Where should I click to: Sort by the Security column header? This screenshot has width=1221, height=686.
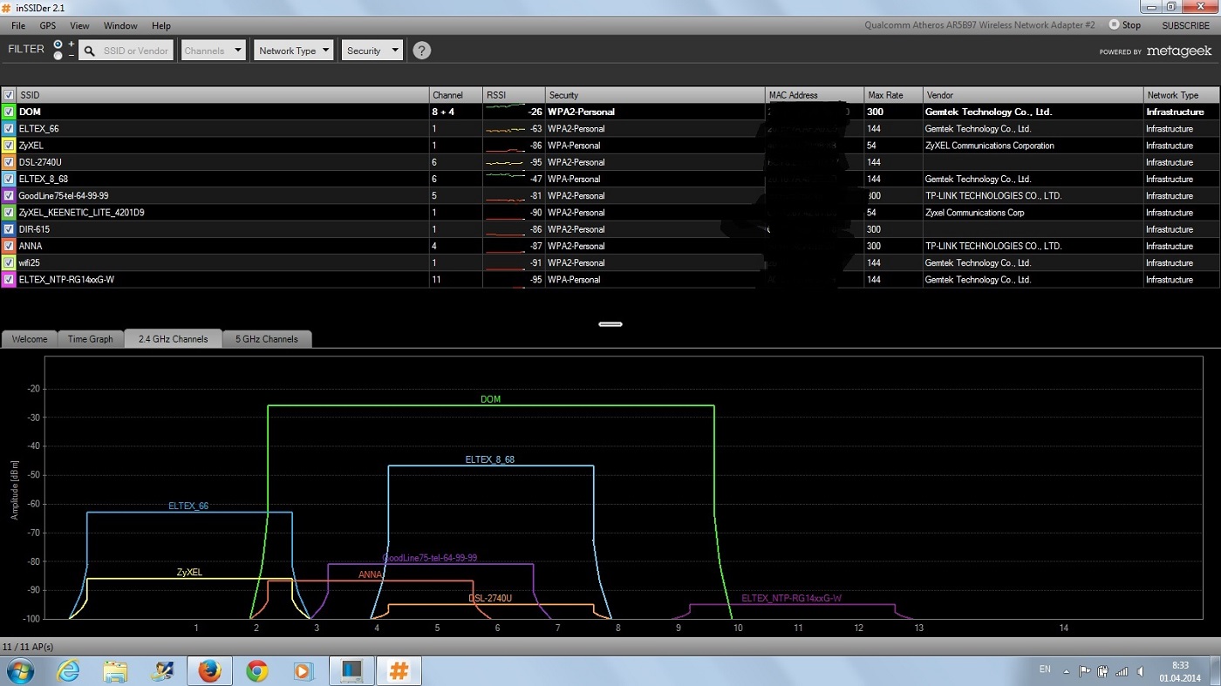pos(655,95)
